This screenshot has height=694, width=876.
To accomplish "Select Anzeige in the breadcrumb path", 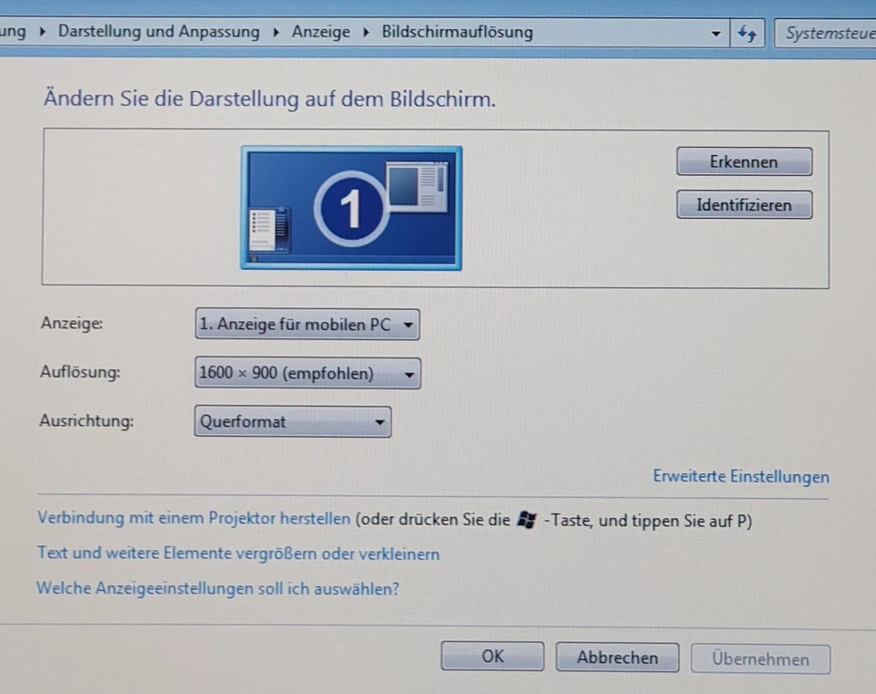I will (320, 31).
